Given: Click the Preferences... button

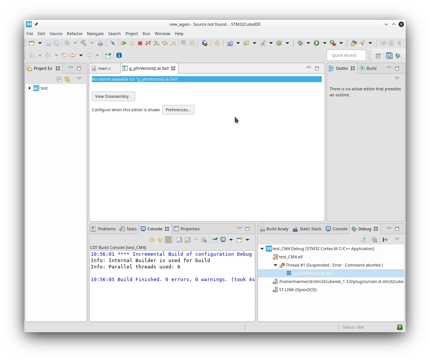Looking at the screenshot, I should (x=178, y=110).
